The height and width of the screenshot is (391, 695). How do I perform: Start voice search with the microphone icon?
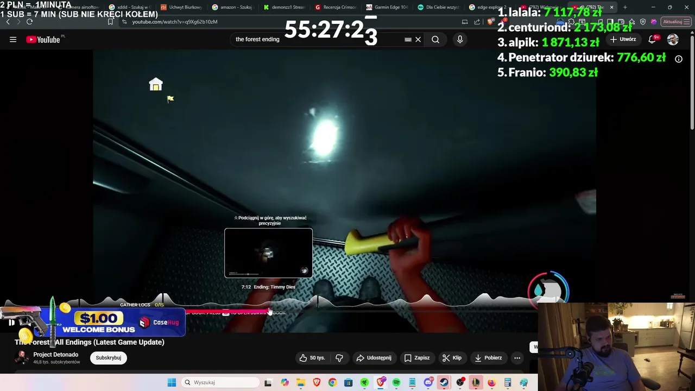(x=460, y=40)
